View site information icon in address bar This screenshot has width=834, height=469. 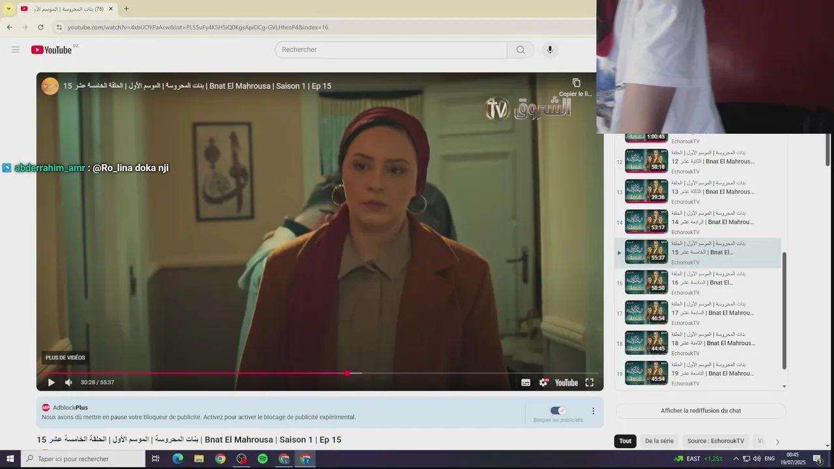[x=59, y=27]
